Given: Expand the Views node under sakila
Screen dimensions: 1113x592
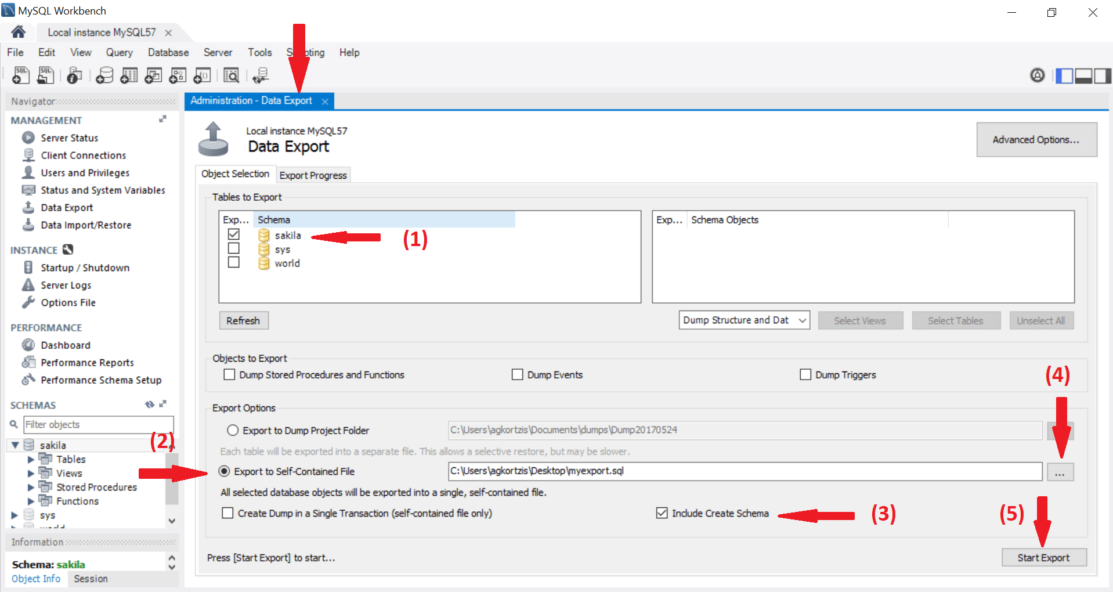Looking at the screenshot, I should point(31,473).
